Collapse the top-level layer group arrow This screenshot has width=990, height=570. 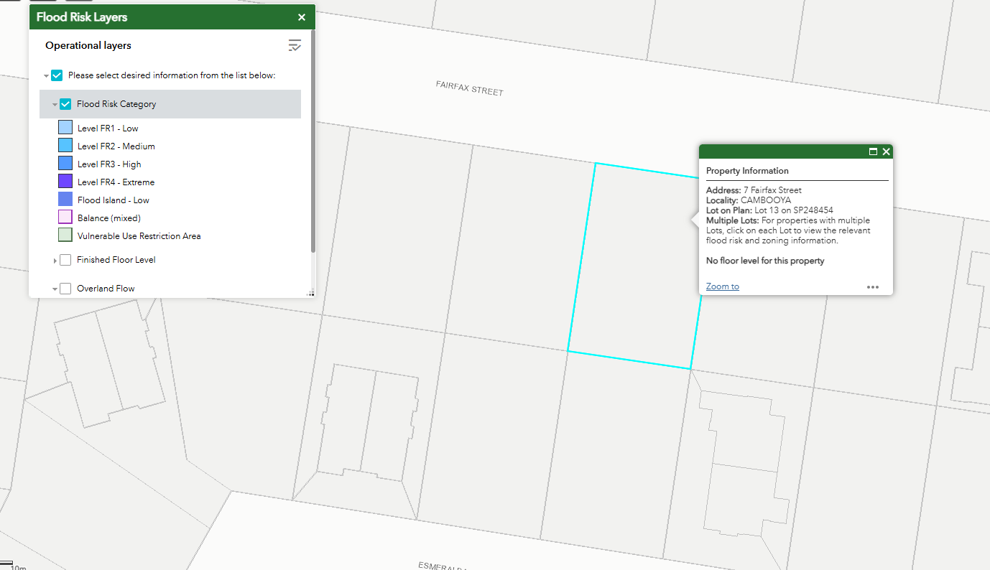46,76
